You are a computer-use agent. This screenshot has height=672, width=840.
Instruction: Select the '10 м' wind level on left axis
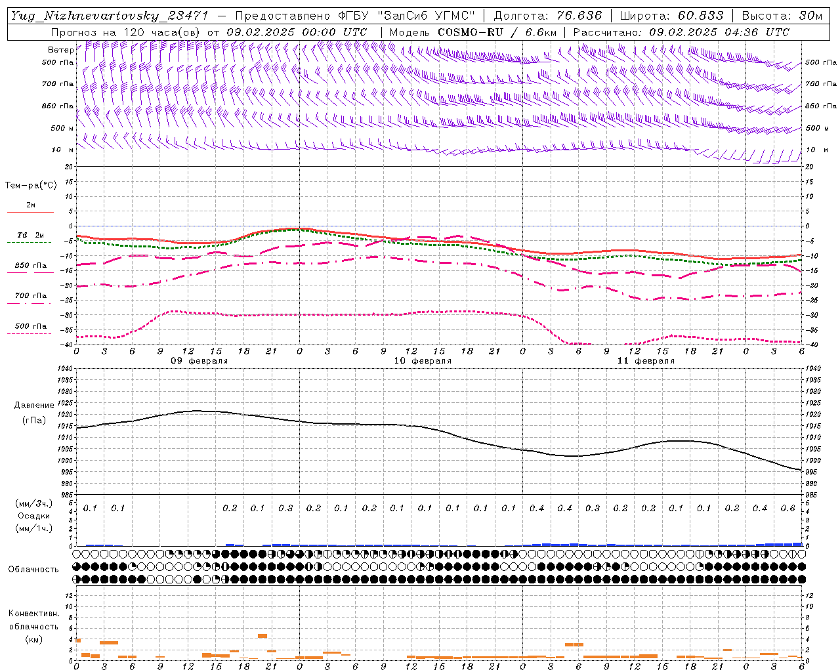pos(62,150)
